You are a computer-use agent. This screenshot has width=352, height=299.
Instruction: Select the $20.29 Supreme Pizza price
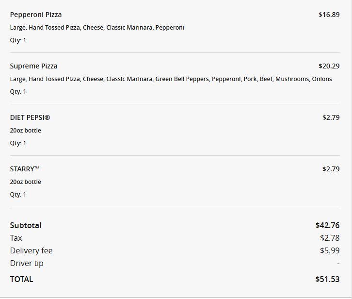click(x=329, y=66)
